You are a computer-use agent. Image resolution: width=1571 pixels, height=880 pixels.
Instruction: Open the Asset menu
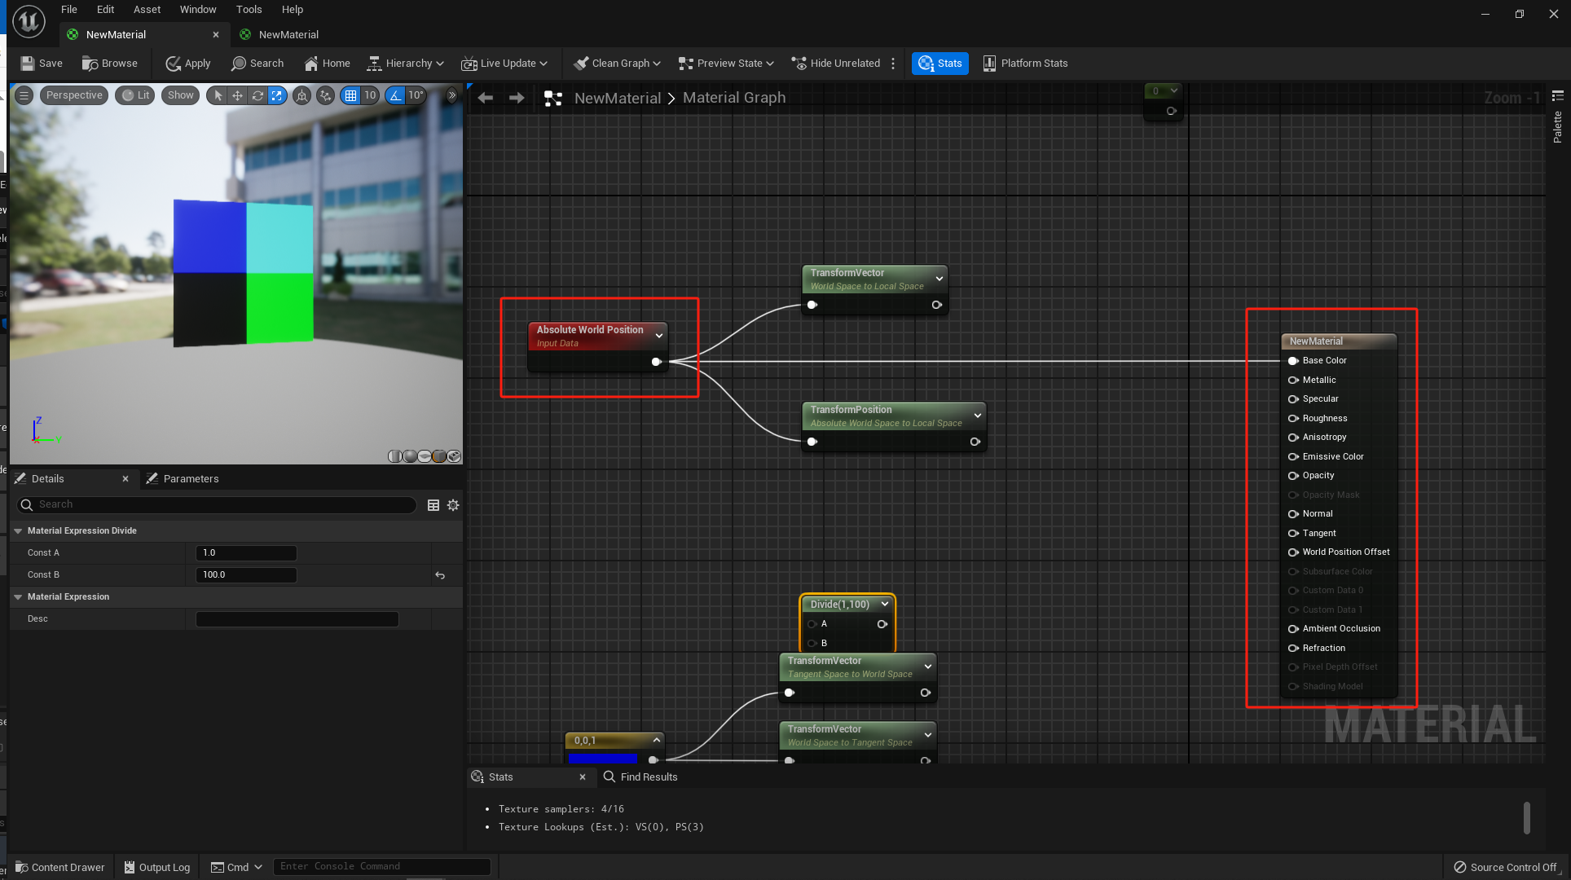147,9
